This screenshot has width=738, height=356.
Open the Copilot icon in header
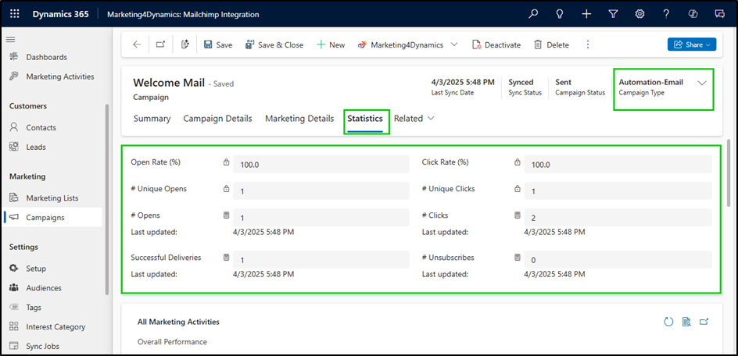(693, 14)
